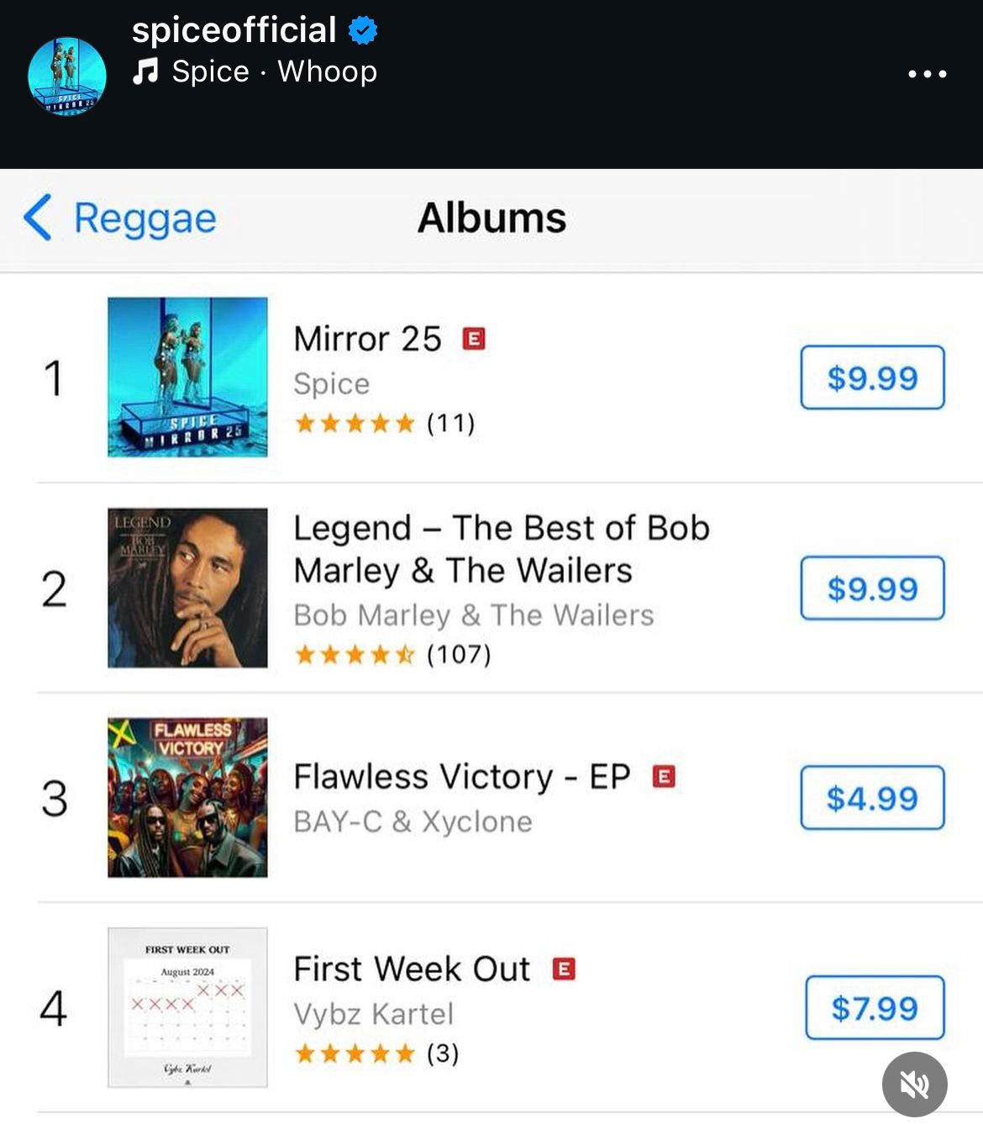Open the Spice · Whoop audio track
Image resolution: width=983 pixels, height=1124 pixels.
tap(274, 71)
